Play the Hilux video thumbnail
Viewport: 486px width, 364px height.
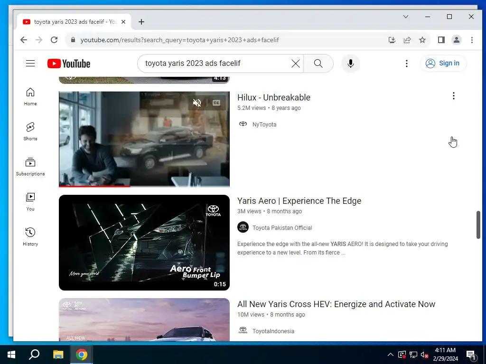(144, 139)
